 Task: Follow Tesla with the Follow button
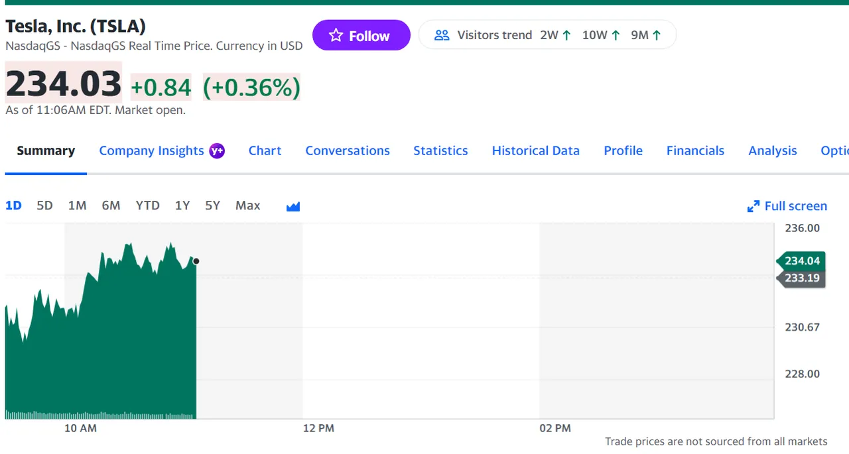click(361, 36)
